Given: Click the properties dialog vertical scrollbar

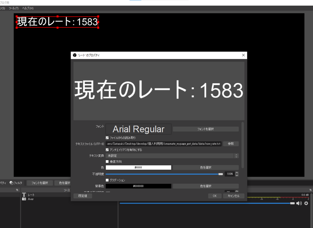Looking at the screenshot, I should 243,145.
